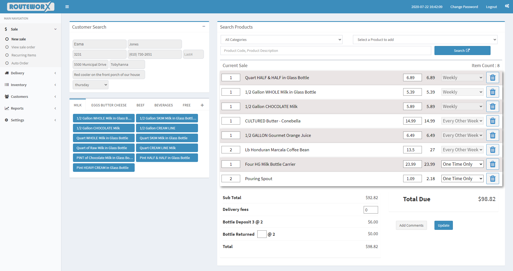Click the Update button
513x271 pixels.
point(444,225)
